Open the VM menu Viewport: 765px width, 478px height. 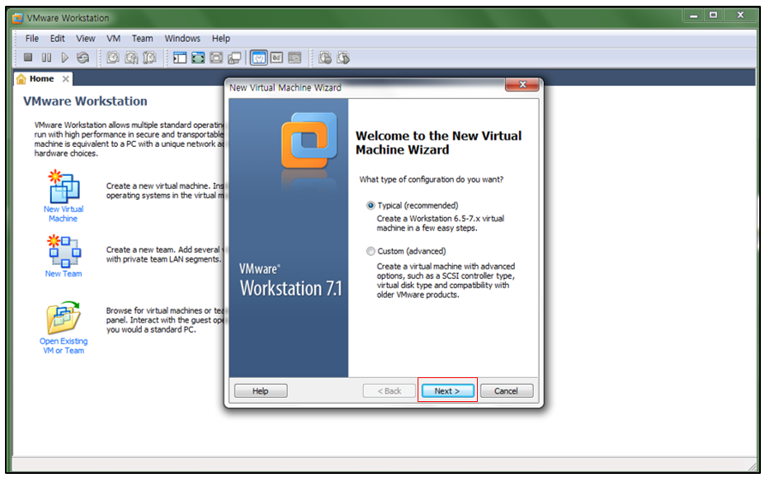(113, 38)
